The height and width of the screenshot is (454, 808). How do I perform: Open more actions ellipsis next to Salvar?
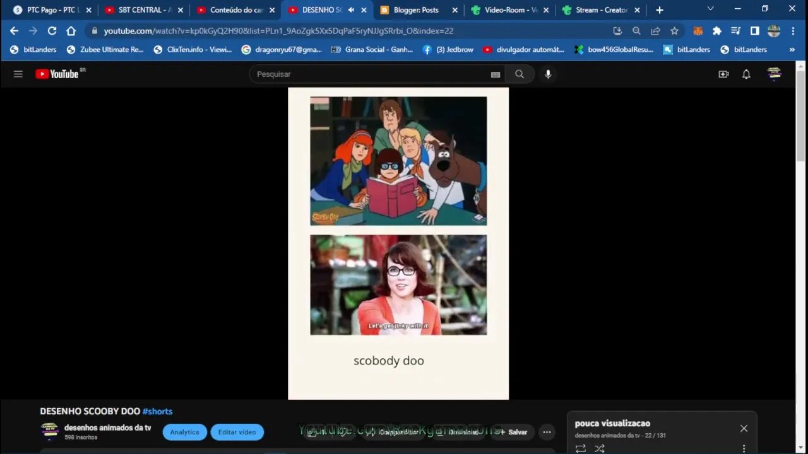(x=547, y=432)
